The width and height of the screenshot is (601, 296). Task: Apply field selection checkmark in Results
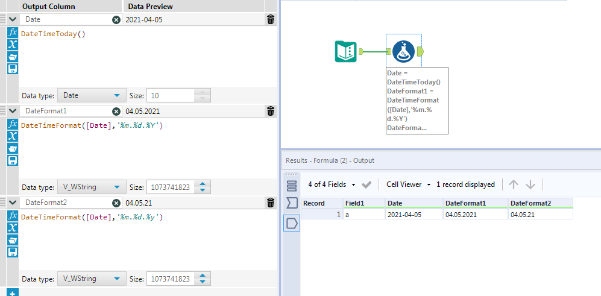(x=367, y=185)
